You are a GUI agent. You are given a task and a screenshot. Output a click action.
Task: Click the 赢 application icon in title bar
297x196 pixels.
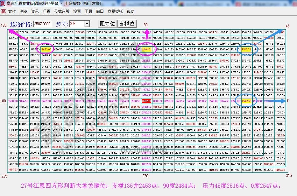coord(3,3)
